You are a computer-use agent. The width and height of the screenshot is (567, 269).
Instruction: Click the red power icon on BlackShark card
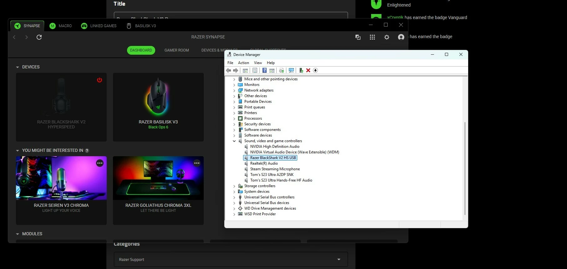coord(100,80)
